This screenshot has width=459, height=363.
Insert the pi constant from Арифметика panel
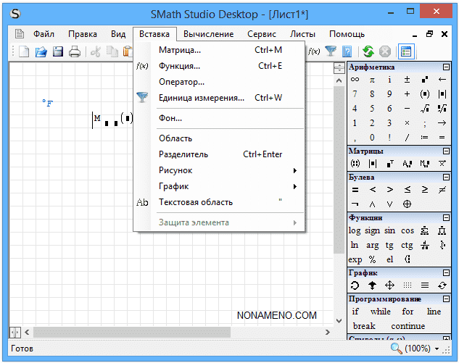[x=372, y=80]
